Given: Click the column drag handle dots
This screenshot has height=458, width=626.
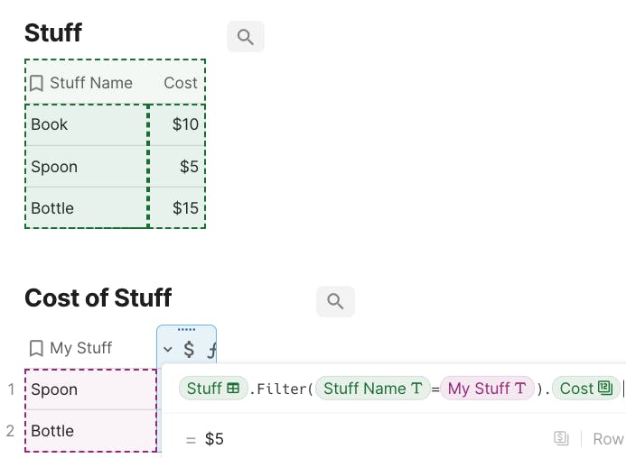Looking at the screenshot, I should 186,330.
